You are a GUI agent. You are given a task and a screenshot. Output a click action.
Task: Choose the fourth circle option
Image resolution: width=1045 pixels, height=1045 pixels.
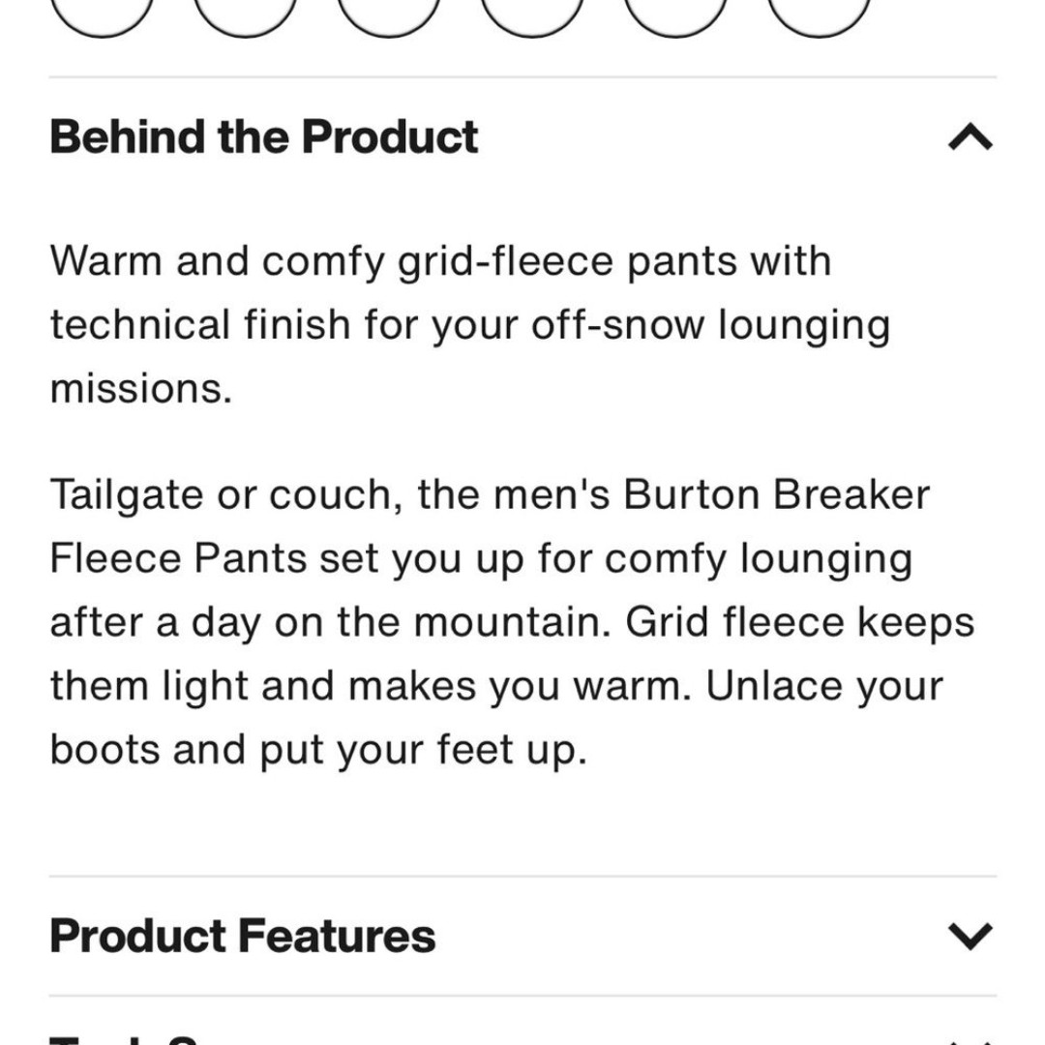click(x=532, y=15)
